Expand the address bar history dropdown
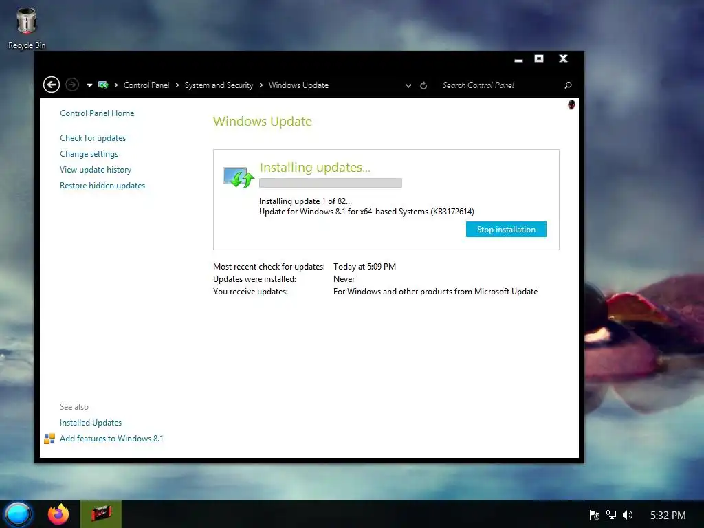Image resolution: width=704 pixels, height=528 pixels. click(408, 85)
